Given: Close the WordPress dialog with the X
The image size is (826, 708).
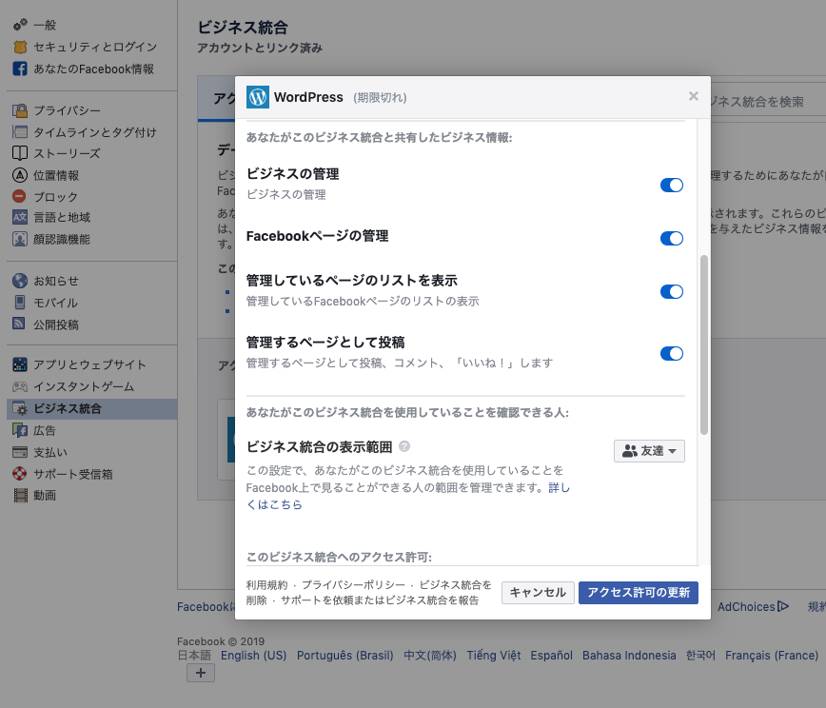Looking at the screenshot, I should (693, 96).
